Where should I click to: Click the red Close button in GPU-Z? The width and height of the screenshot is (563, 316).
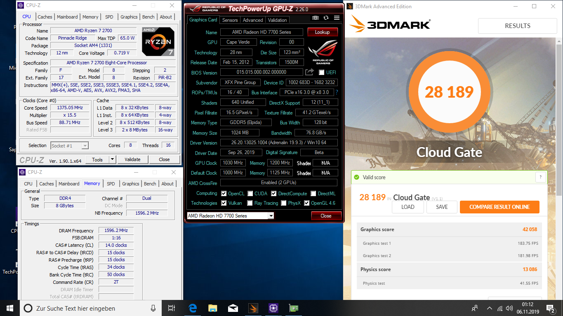click(x=326, y=216)
